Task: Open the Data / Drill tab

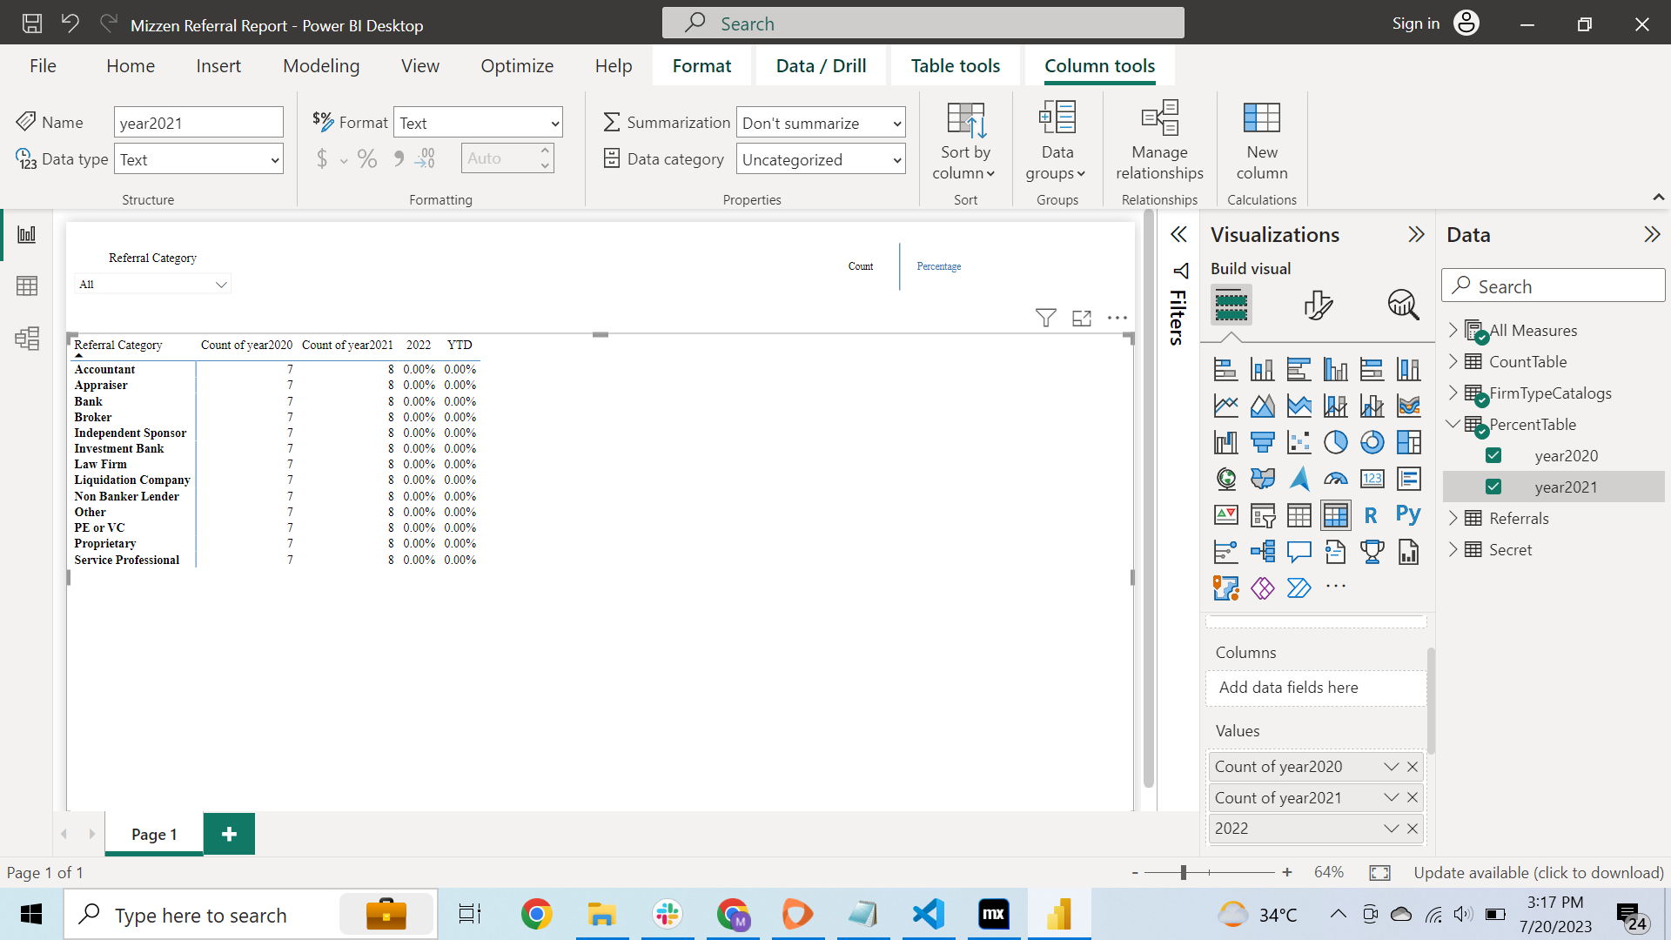Action: click(821, 66)
